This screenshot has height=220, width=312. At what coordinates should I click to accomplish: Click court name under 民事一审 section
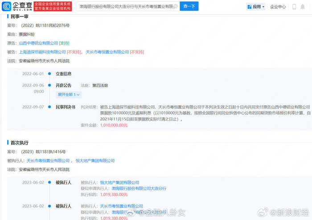point(44,61)
